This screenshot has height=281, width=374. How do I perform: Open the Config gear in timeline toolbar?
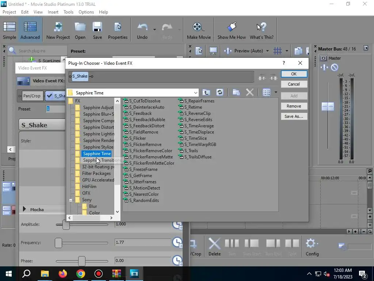coord(312,247)
